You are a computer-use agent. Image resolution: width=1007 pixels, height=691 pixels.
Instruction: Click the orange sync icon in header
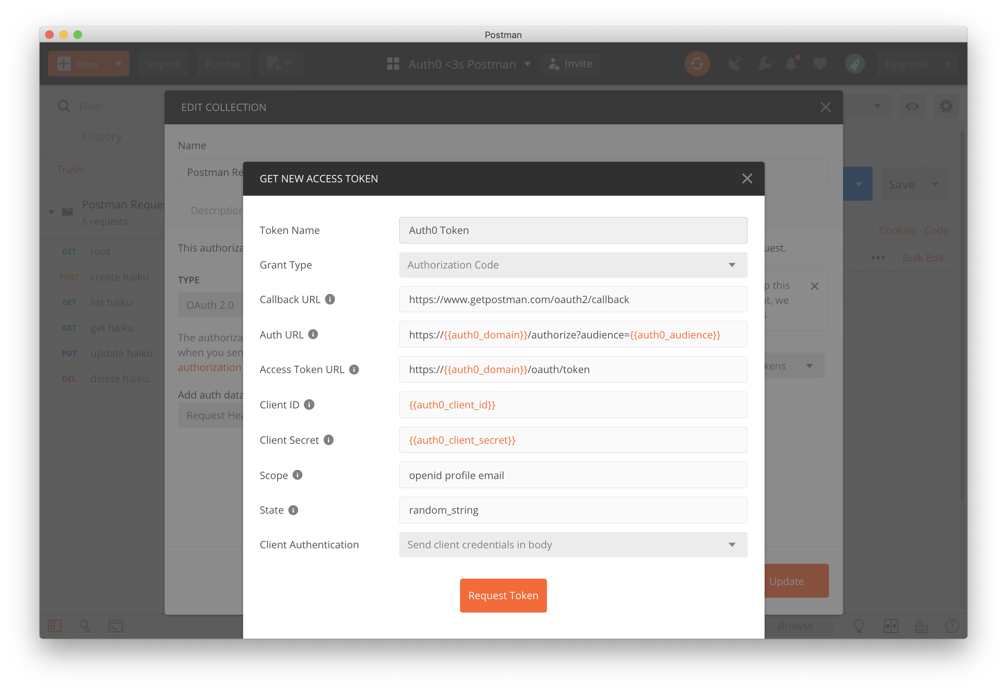click(x=697, y=64)
